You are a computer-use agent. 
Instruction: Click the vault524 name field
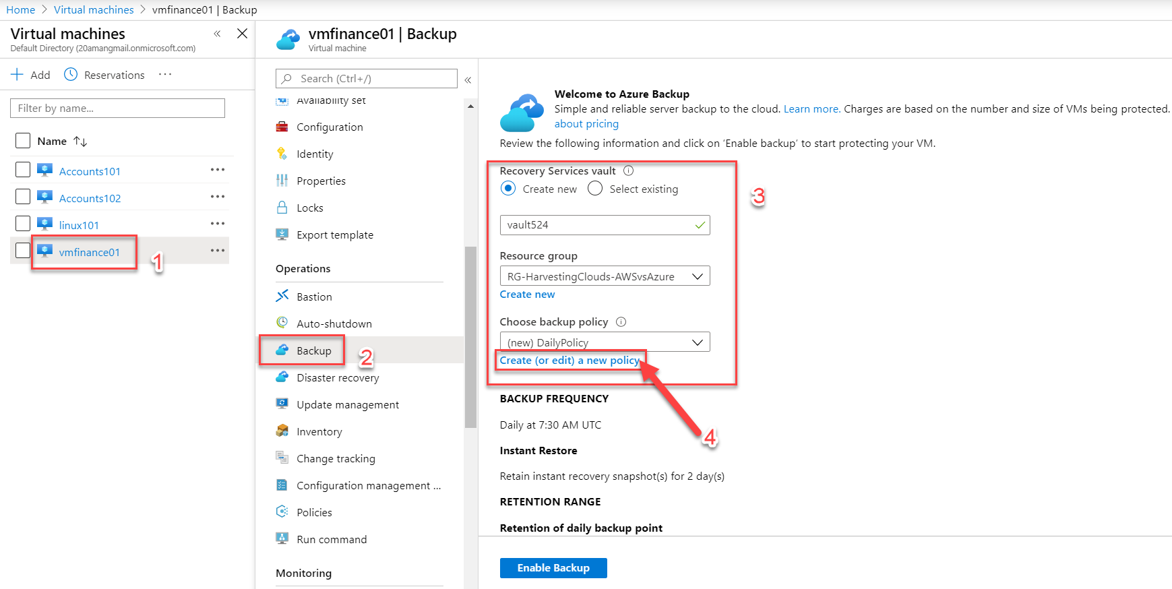[x=605, y=225]
